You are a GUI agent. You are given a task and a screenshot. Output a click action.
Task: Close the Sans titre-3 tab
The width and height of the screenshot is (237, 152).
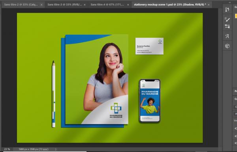click(x=85, y=5)
